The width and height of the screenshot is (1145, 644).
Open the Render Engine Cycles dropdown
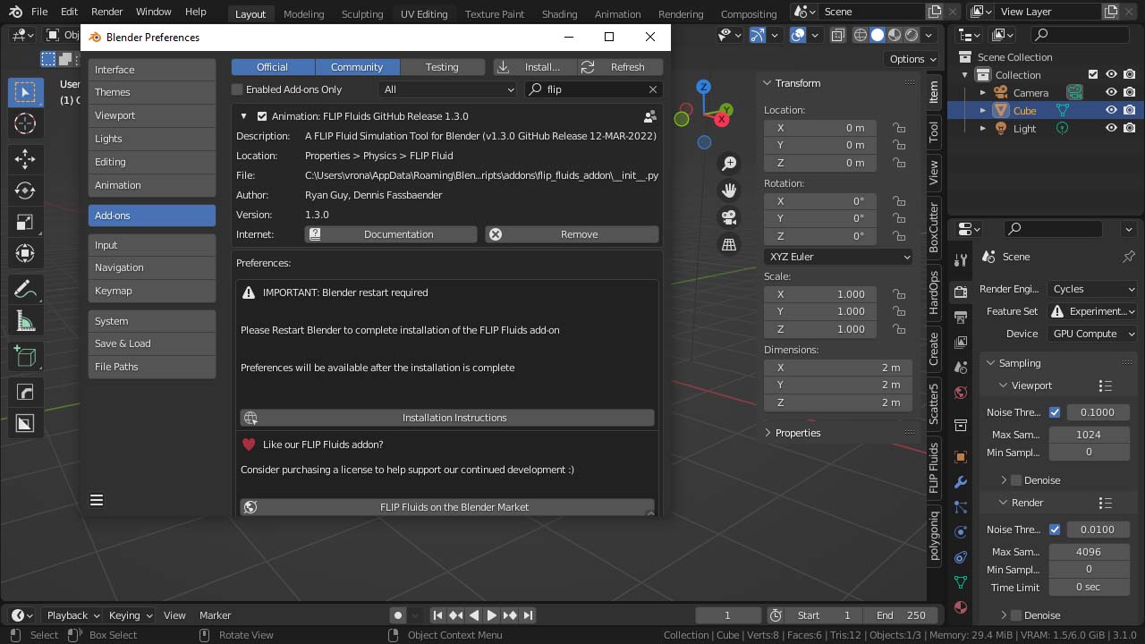pyautogui.click(x=1092, y=289)
